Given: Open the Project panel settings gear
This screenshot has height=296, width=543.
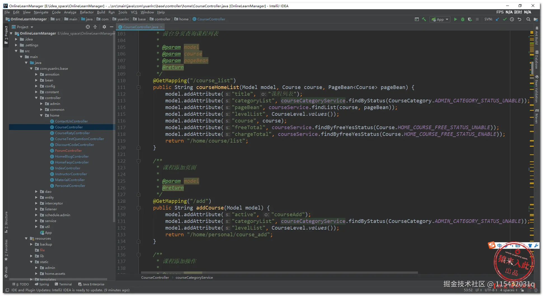Looking at the screenshot, I should tap(104, 27).
